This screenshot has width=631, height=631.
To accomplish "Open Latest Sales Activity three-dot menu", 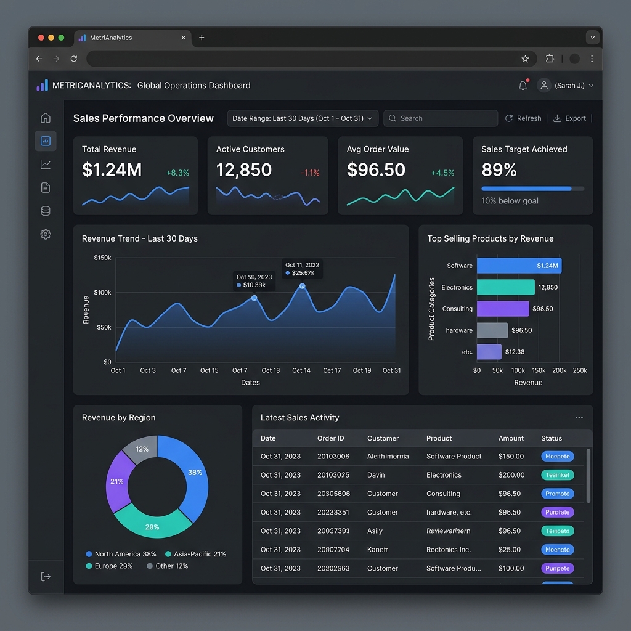I will tap(579, 417).
